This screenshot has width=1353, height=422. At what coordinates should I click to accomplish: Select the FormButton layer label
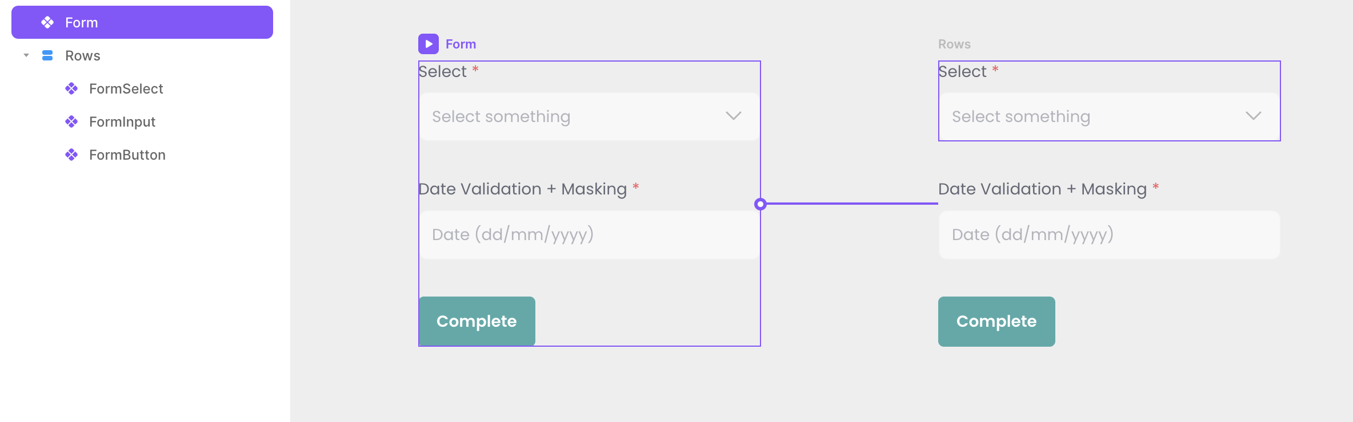(x=127, y=155)
